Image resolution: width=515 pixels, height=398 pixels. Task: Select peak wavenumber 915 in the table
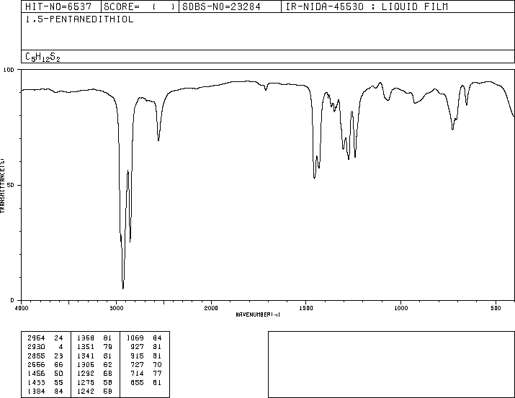138,356
